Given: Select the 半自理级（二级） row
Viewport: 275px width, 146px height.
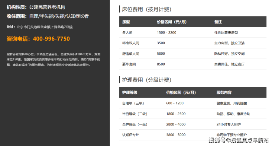Looking at the screenshot, I should [193, 114].
